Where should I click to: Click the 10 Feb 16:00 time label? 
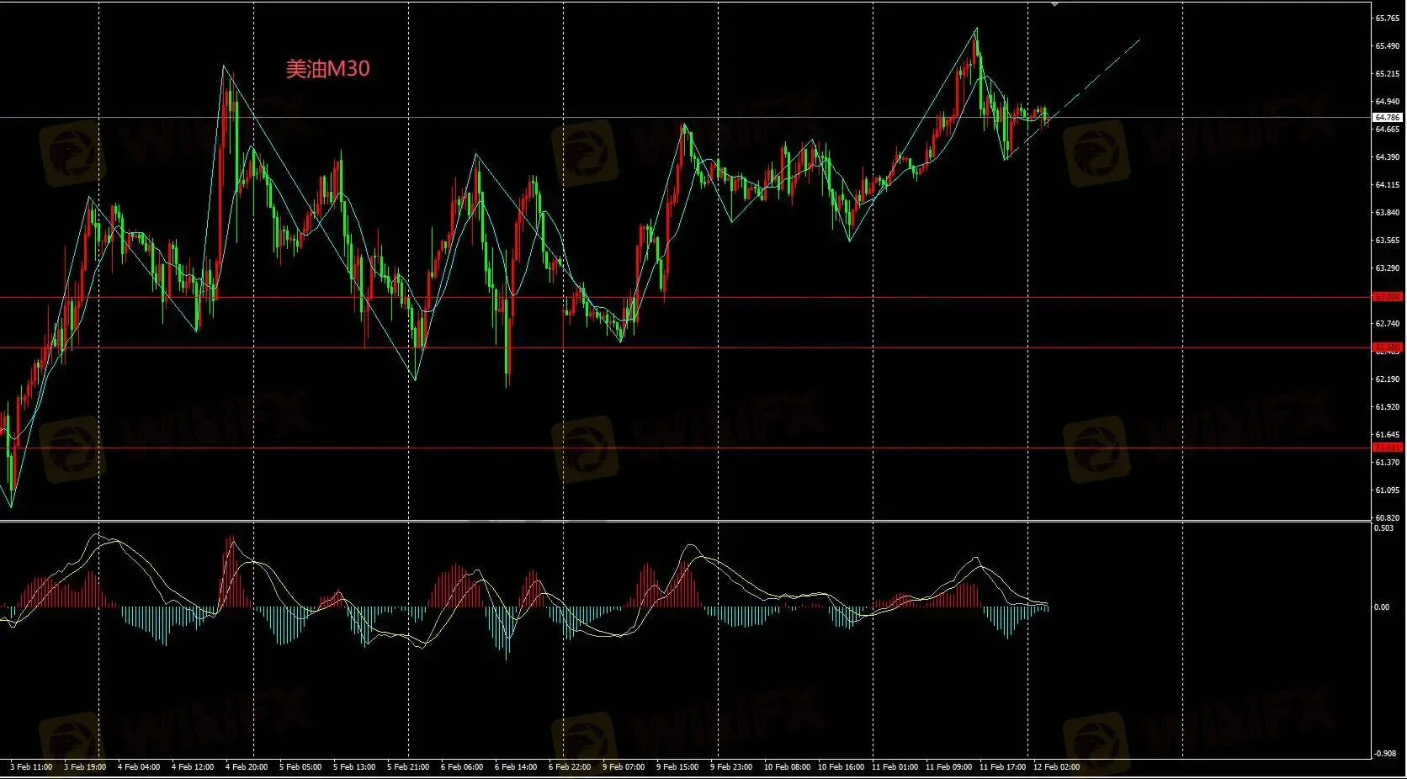click(x=841, y=767)
